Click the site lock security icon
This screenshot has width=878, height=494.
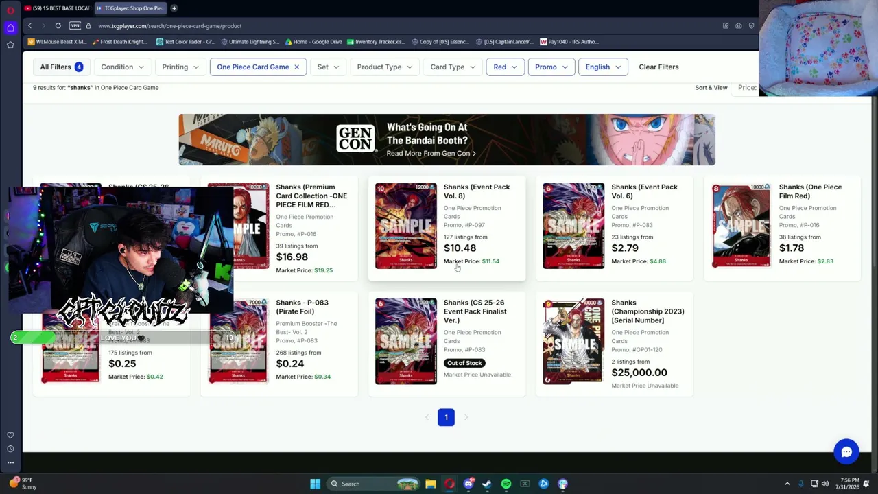tap(88, 26)
